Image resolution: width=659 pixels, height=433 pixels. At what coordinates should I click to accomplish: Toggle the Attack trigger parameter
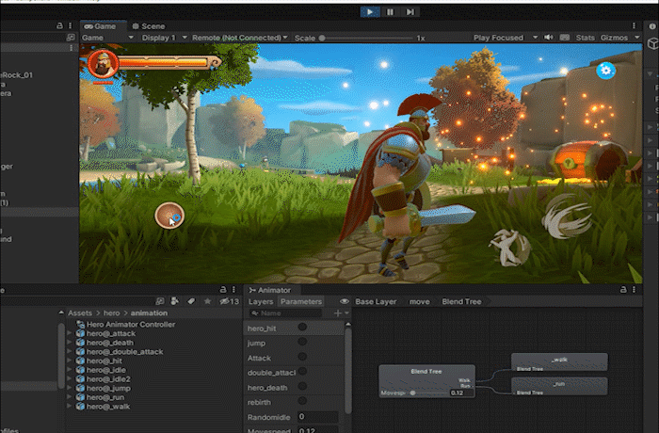click(302, 357)
